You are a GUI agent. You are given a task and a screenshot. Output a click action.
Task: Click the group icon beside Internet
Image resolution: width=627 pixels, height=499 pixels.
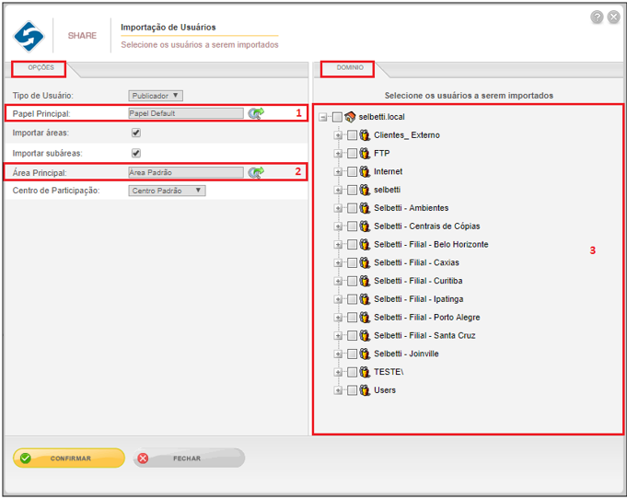(365, 171)
